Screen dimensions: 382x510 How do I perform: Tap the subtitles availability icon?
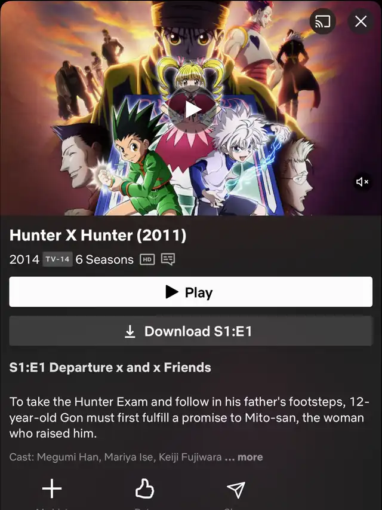(168, 259)
